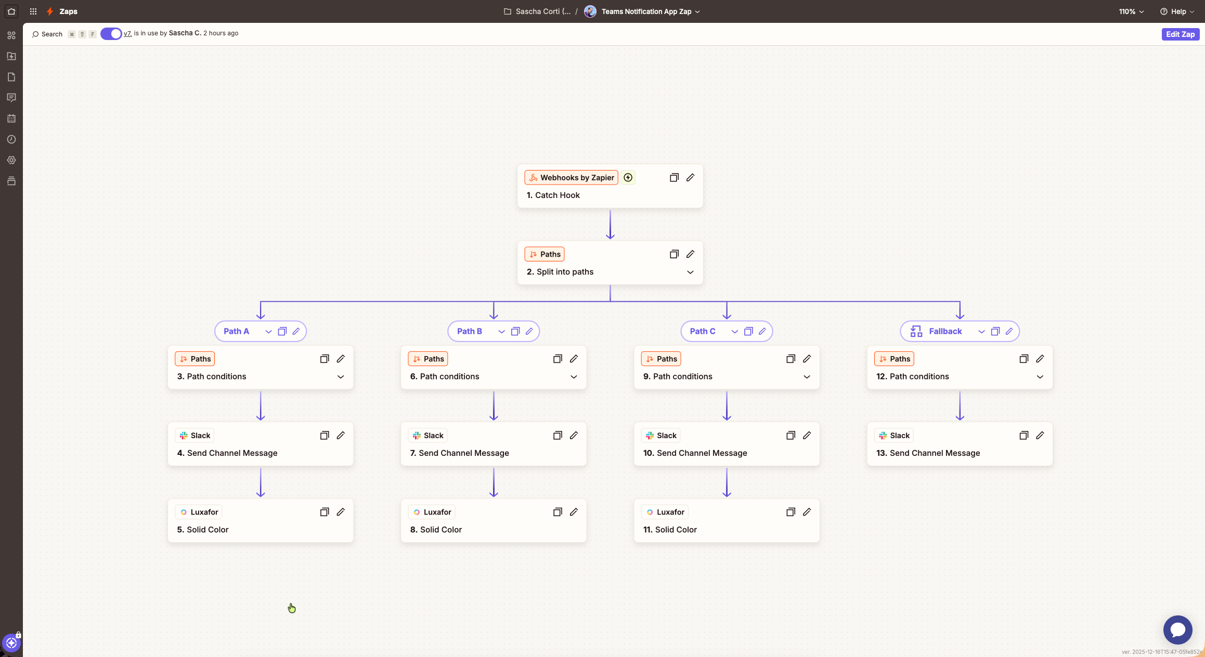Open the 110% zoom level dropdown
The height and width of the screenshot is (657, 1205).
1131,11
